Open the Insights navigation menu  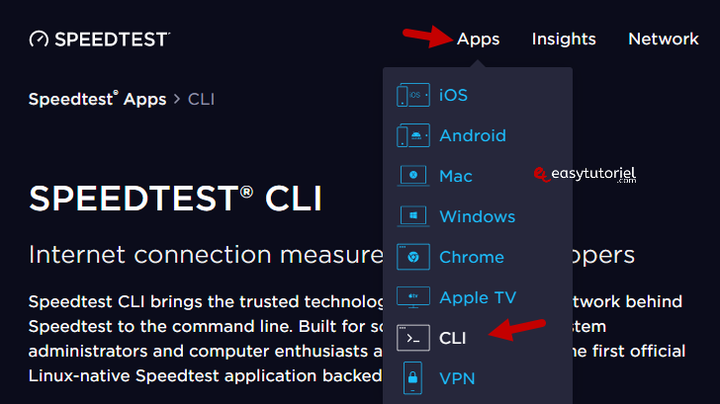(x=564, y=40)
